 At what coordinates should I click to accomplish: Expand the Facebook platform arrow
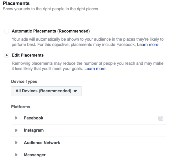coord(16,118)
